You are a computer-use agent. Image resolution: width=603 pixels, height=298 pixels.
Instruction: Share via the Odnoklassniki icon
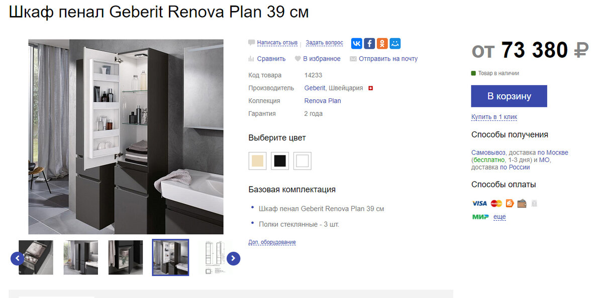pos(382,44)
